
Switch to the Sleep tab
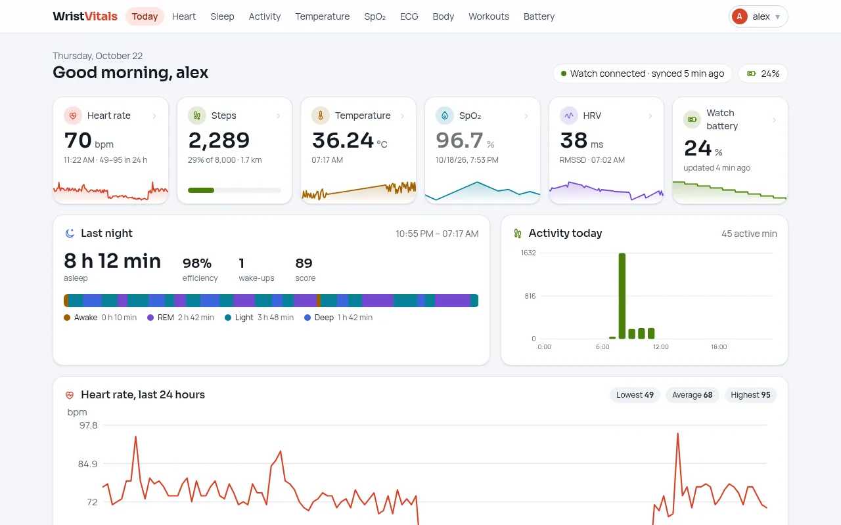[x=222, y=16]
